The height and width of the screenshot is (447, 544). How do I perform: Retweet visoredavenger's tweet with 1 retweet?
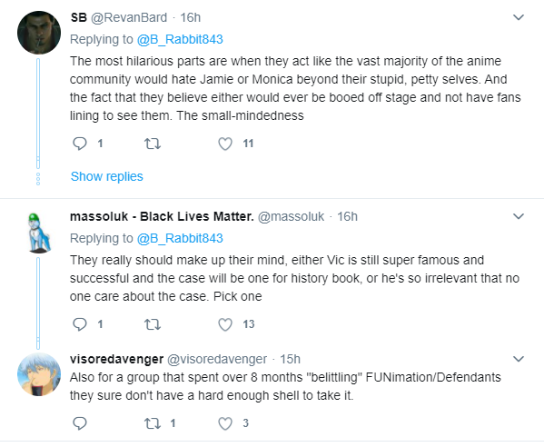[x=153, y=423]
